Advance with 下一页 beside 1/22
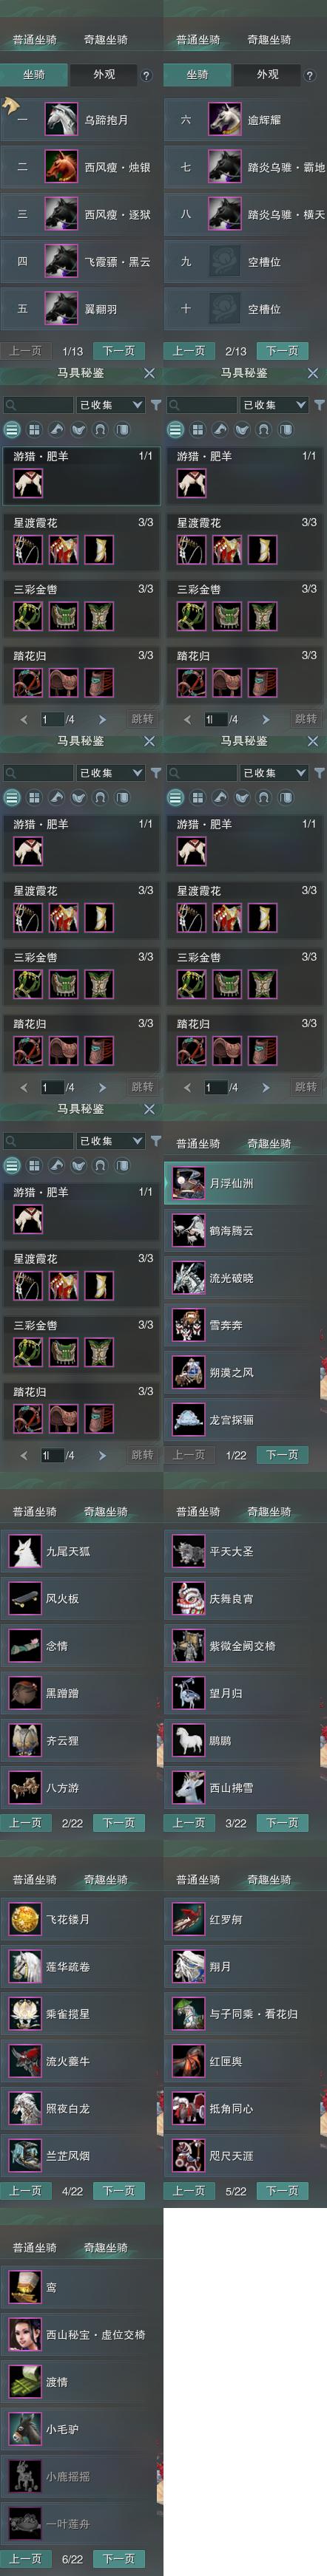327x2576 pixels. click(x=282, y=1454)
